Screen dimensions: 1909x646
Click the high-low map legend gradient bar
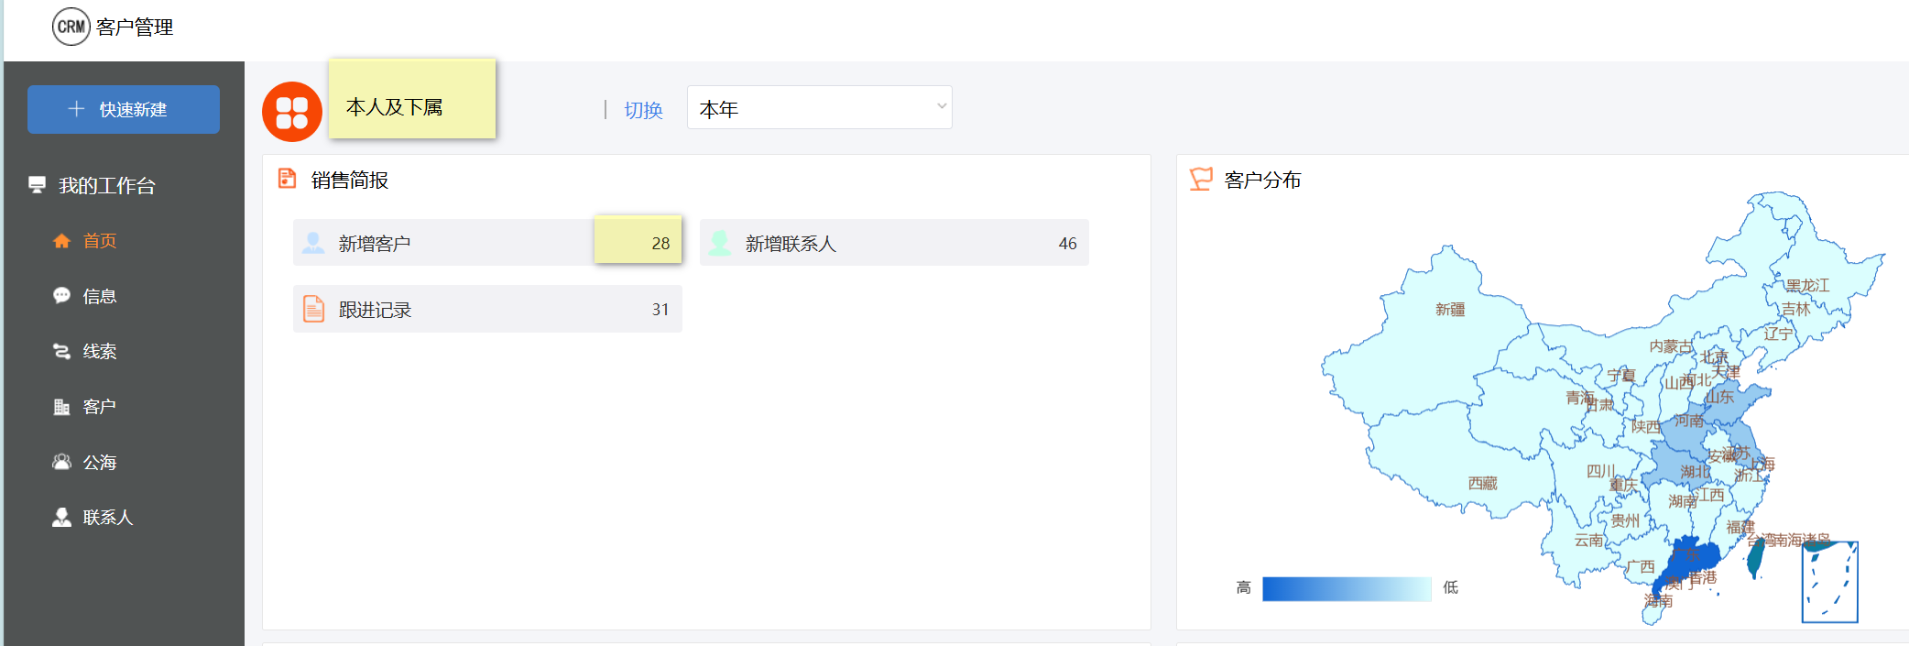click(x=1346, y=588)
